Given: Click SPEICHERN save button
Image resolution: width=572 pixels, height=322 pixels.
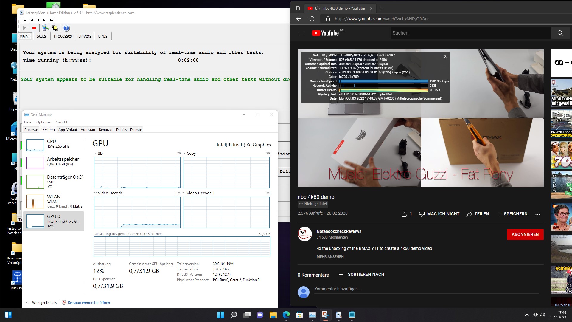Looking at the screenshot, I should pos(511,214).
